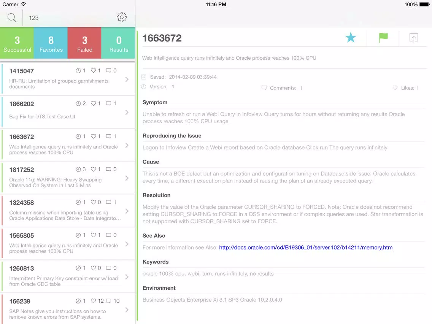
Task: Share note with upload icon
Action: click(x=413, y=38)
